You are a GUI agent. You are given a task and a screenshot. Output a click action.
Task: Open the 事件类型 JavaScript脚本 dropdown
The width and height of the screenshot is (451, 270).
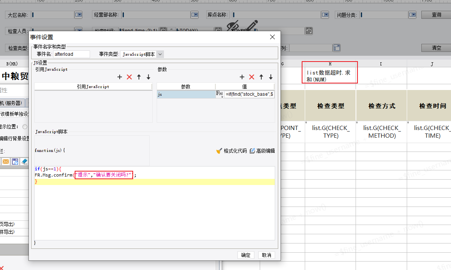click(160, 54)
